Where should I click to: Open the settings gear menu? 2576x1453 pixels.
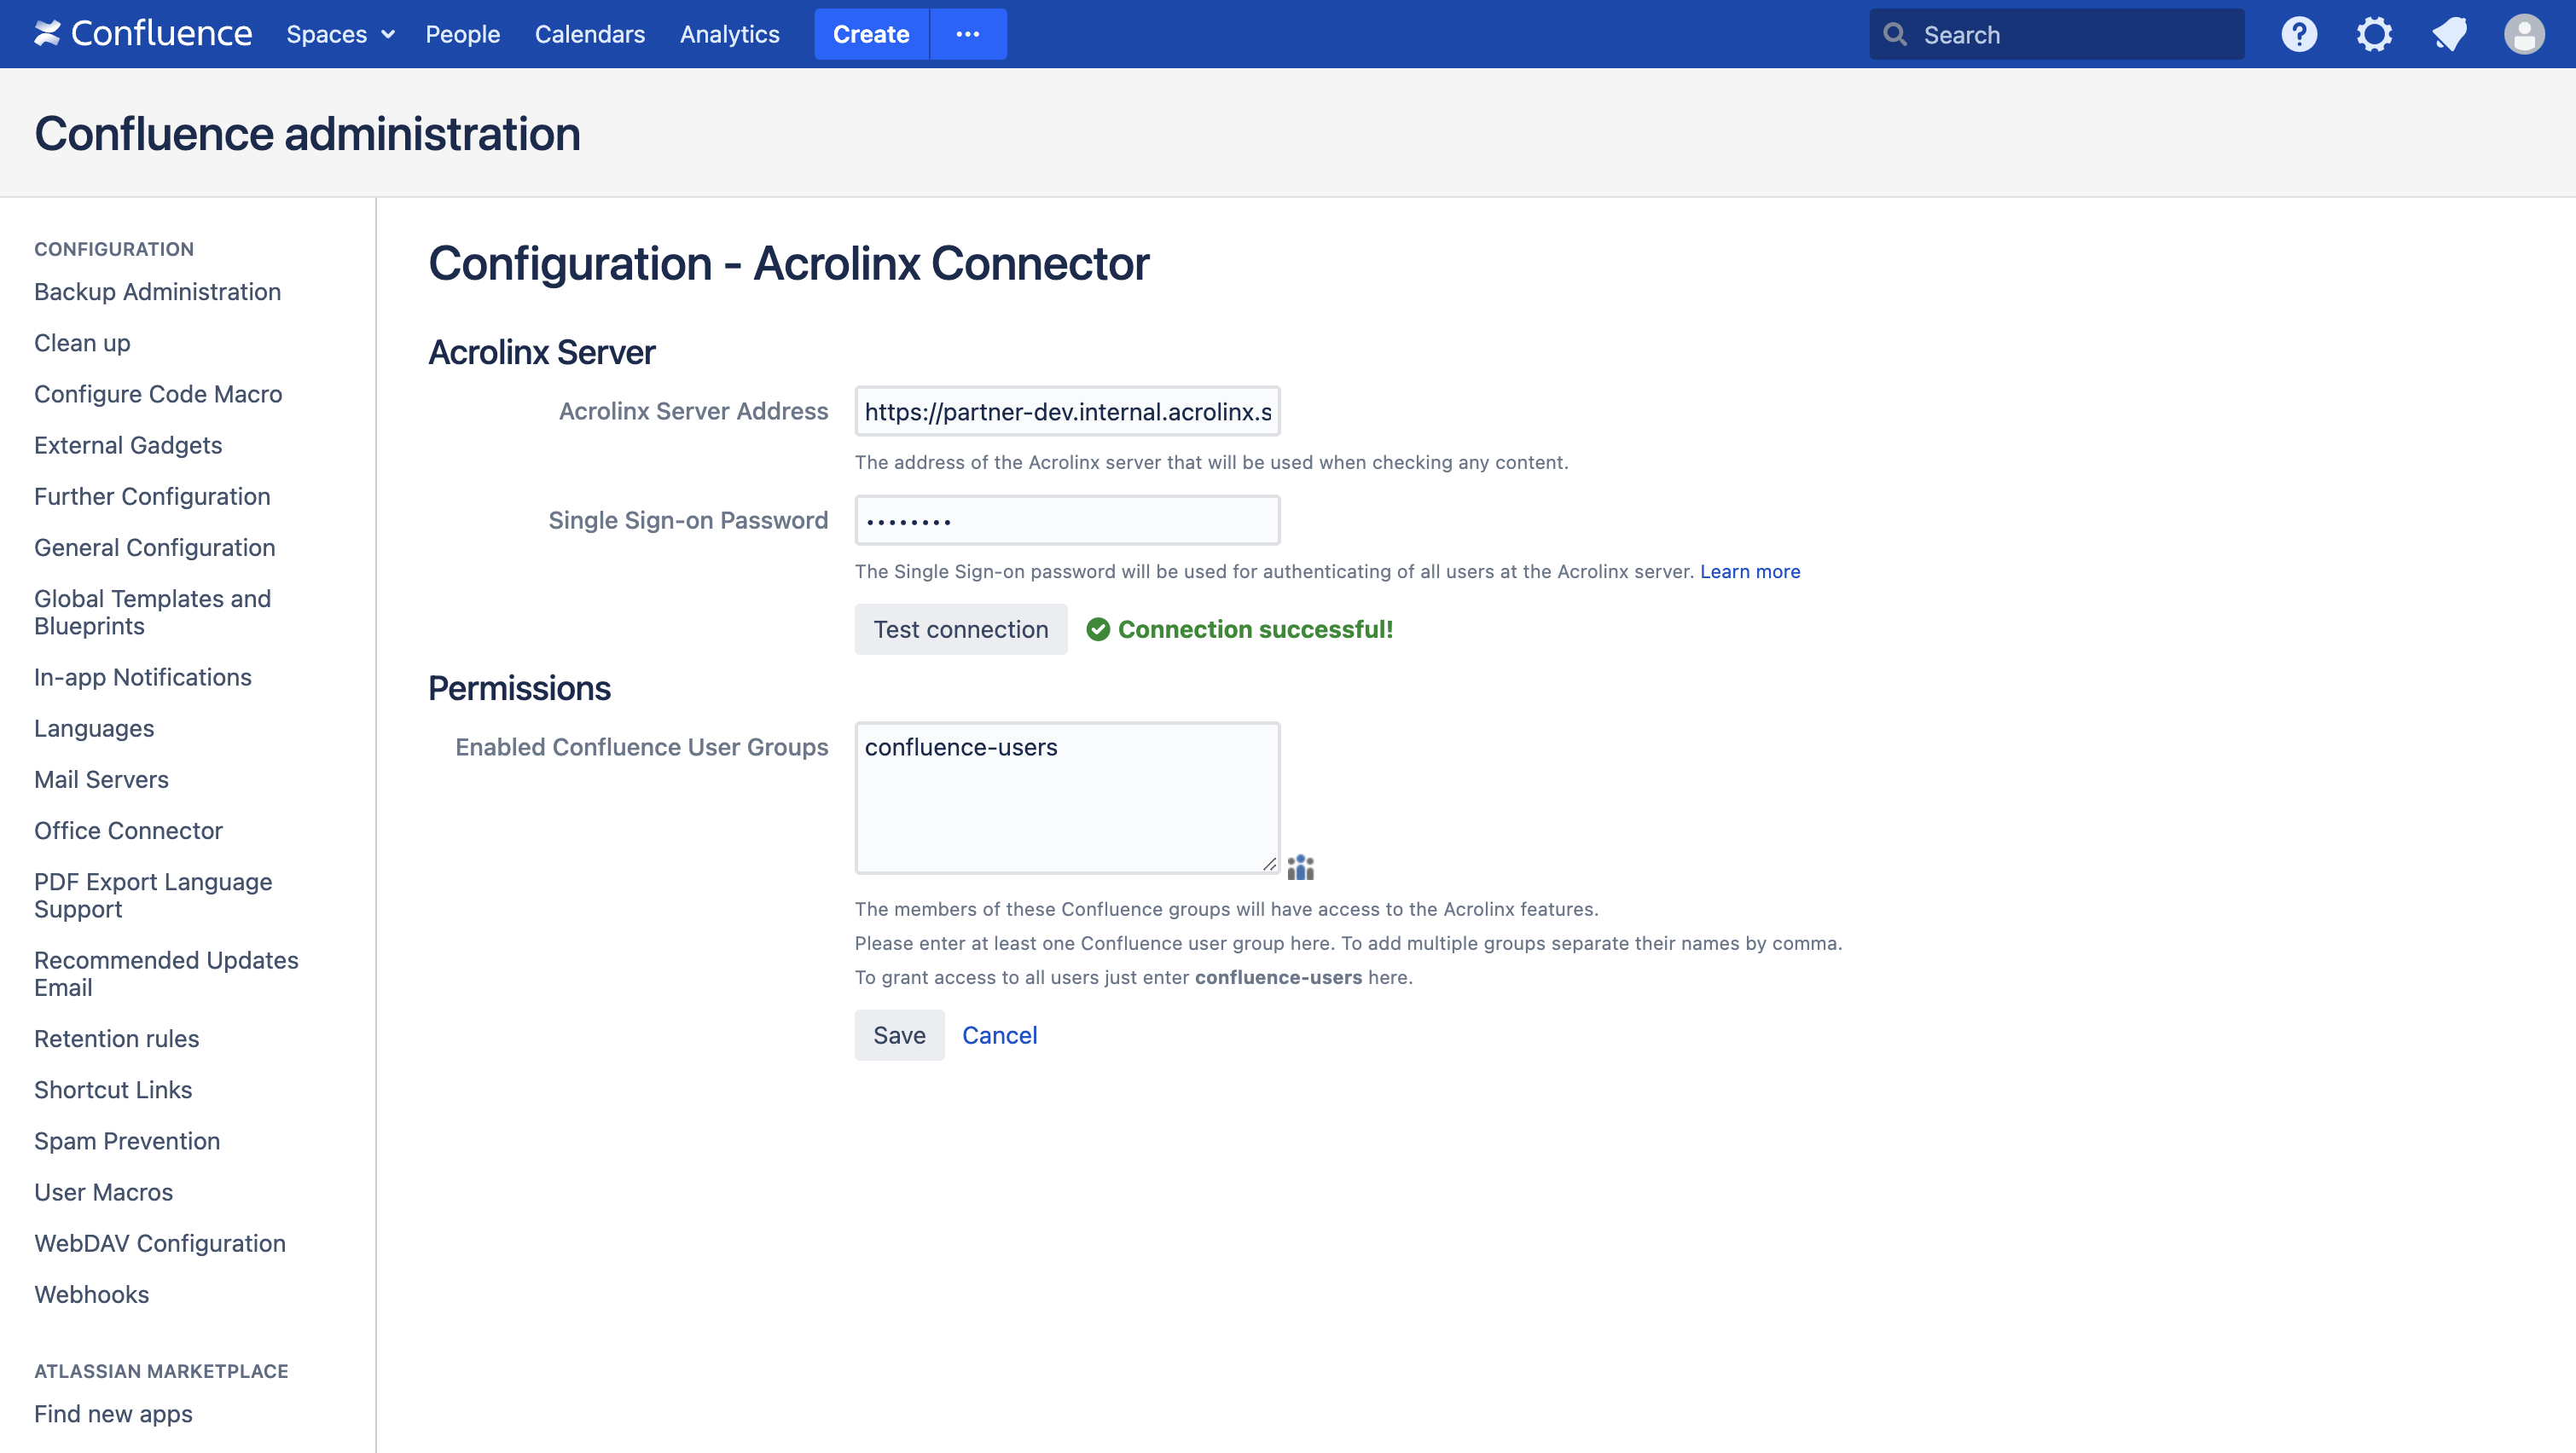pyautogui.click(x=2374, y=34)
